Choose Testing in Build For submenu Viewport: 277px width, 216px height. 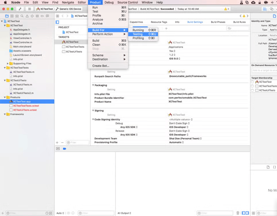pos(143,34)
